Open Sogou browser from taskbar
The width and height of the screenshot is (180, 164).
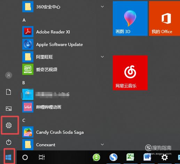(x=114, y=157)
